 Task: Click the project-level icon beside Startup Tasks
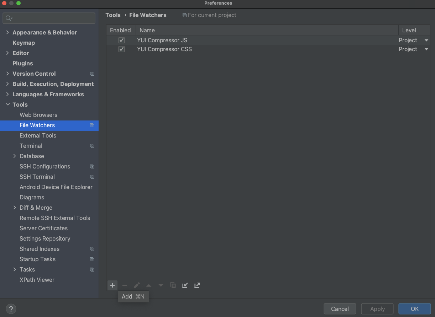point(92,259)
